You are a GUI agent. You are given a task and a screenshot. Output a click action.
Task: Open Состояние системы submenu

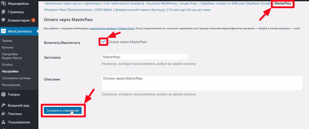click(x=16, y=78)
